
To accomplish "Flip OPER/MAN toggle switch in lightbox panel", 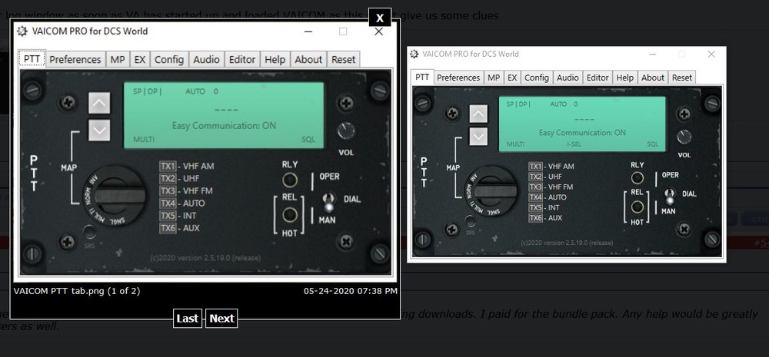I will coord(328,202).
